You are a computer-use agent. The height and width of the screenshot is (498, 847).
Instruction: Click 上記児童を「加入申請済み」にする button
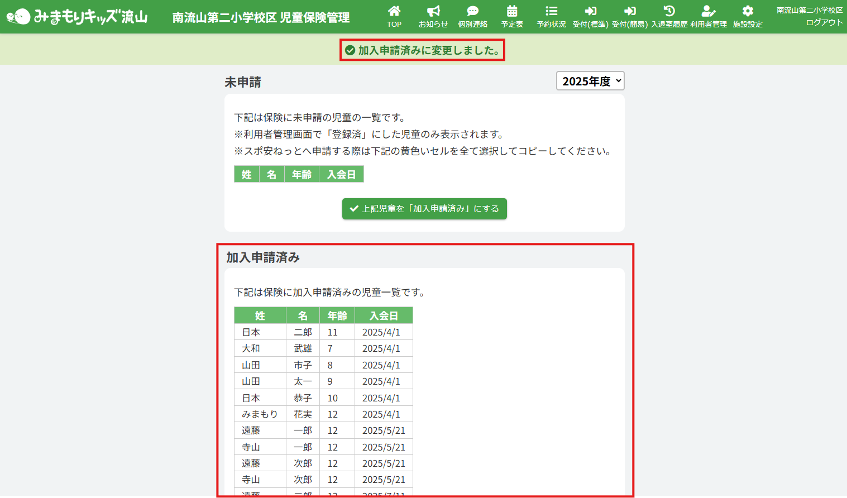(x=424, y=209)
